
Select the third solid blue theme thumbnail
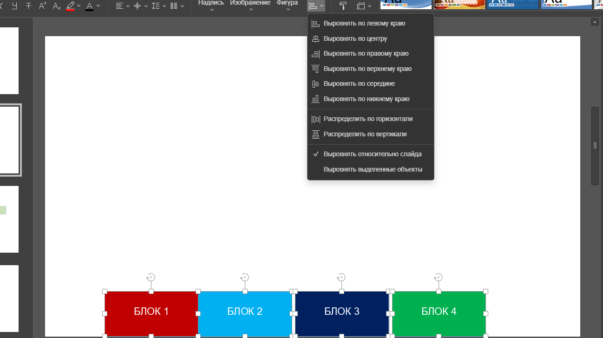click(513, 5)
